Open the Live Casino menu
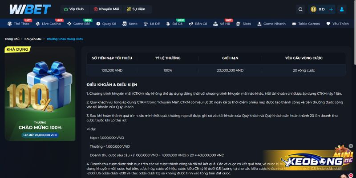Screen dimensions: 356x178 [49, 24]
